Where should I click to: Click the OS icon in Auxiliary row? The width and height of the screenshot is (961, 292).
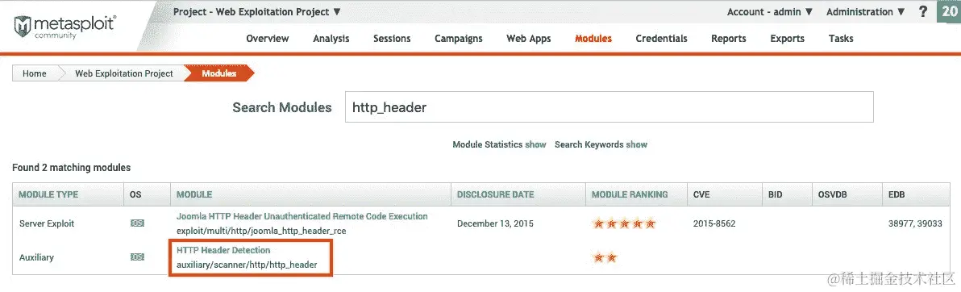click(137, 257)
